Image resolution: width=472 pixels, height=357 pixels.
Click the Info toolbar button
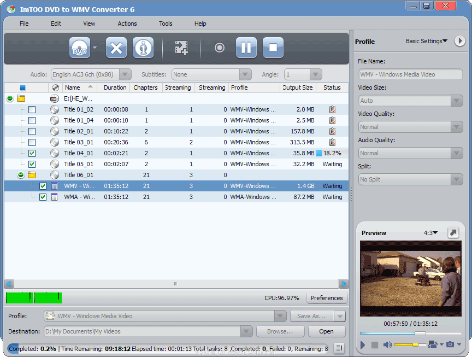tap(143, 48)
